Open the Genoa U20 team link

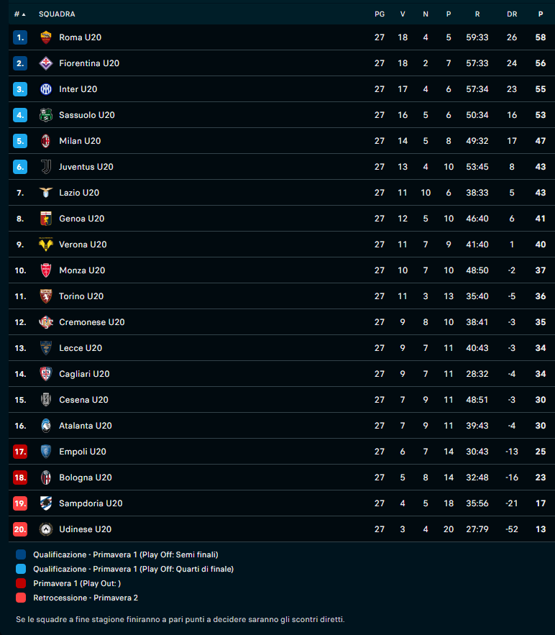81,219
